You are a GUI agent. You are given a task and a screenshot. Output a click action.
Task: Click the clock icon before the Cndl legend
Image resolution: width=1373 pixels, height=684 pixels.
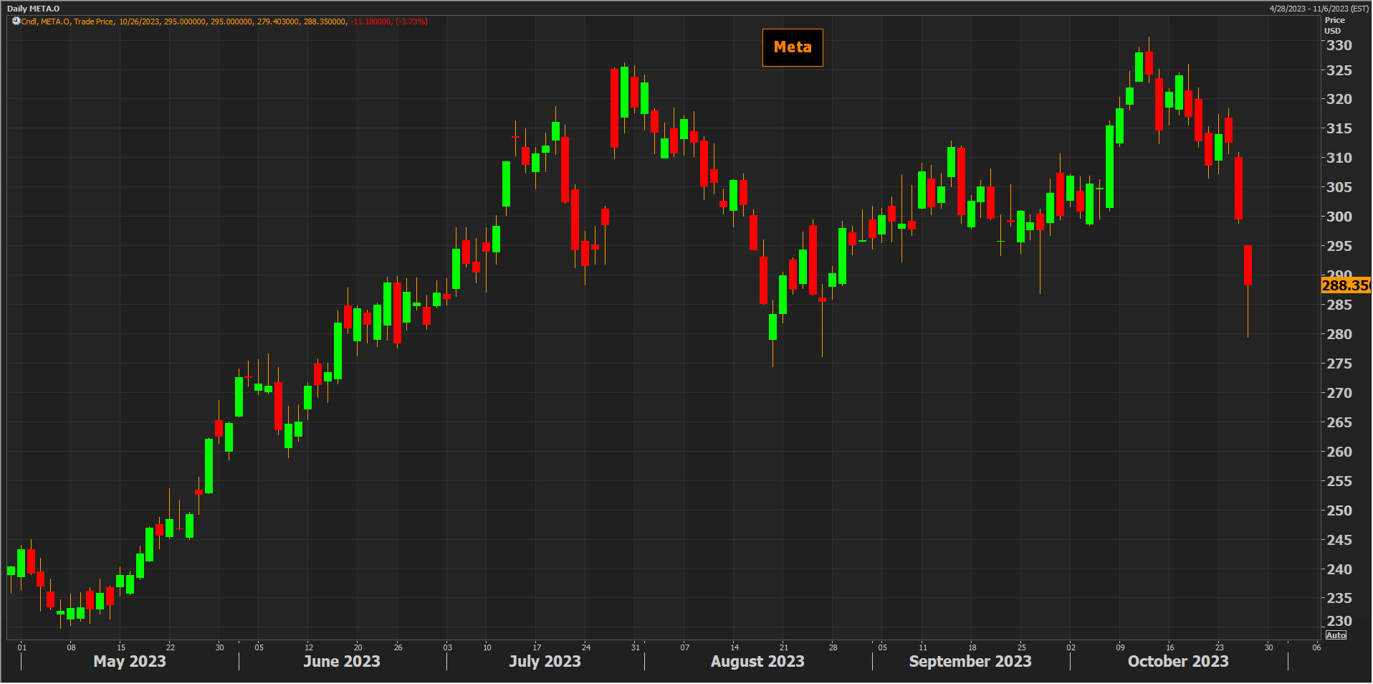16,22
